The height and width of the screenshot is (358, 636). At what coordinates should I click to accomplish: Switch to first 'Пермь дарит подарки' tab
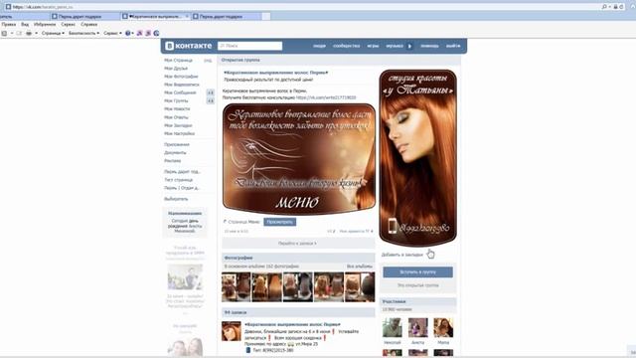[x=85, y=17]
